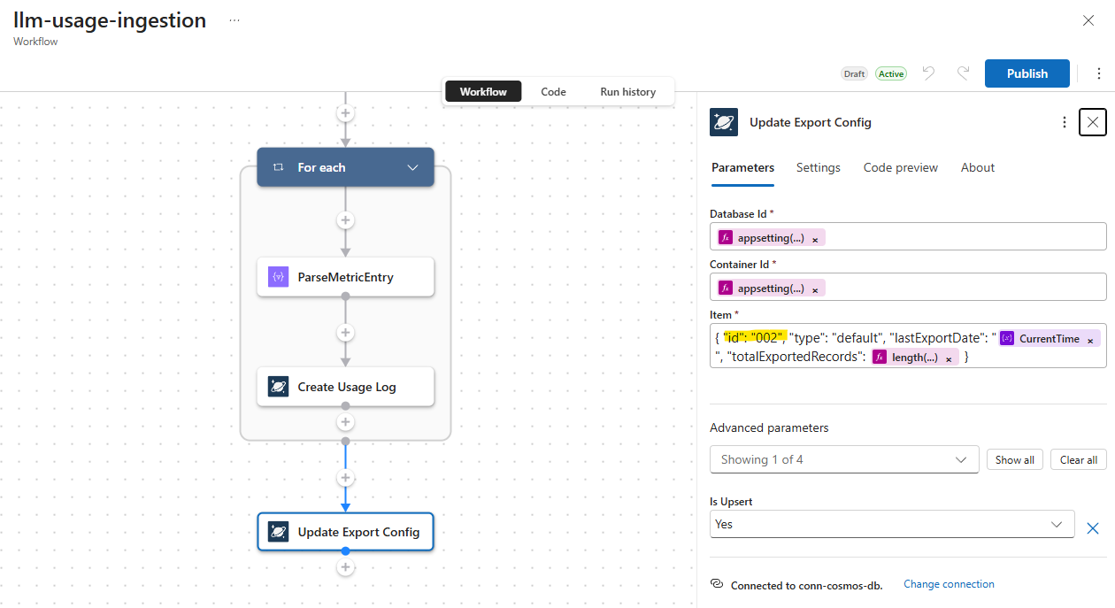
Task: Close the Update Export Config panel
Action: tap(1093, 122)
